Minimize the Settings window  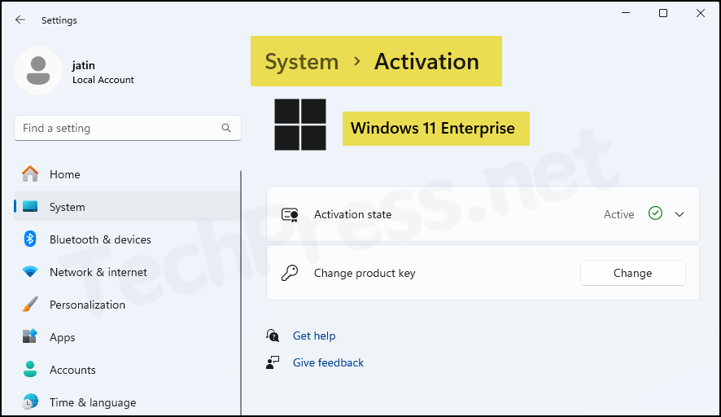pos(626,13)
